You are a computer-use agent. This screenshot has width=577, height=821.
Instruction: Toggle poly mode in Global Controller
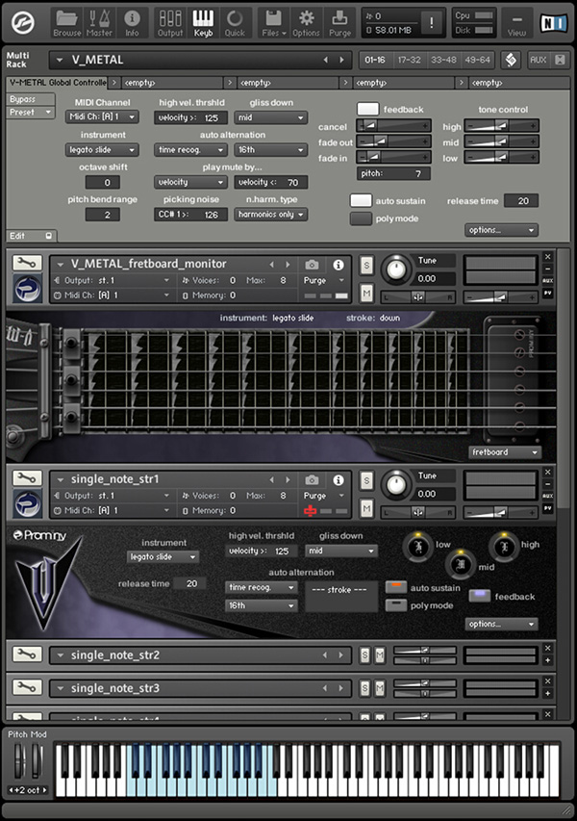(361, 218)
